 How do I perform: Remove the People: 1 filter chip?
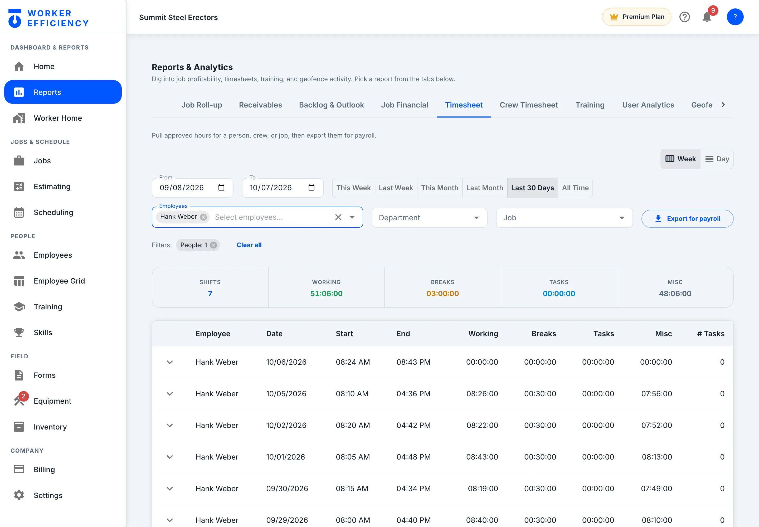point(213,245)
